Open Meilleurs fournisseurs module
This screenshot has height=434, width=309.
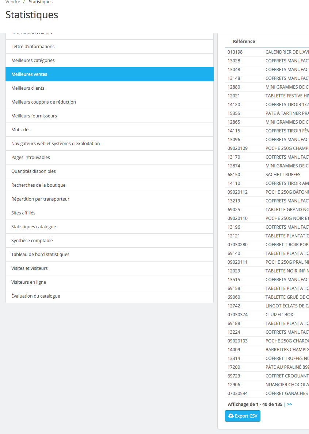[x=110, y=116]
